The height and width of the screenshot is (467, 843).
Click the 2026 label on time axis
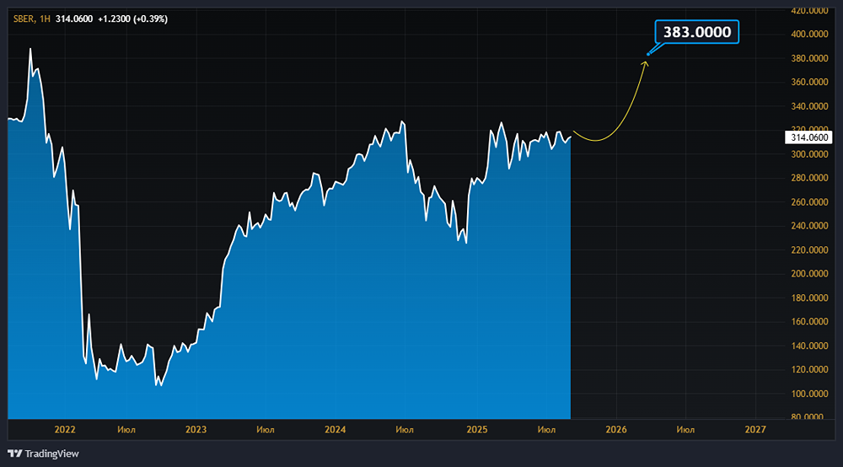pos(616,429)
